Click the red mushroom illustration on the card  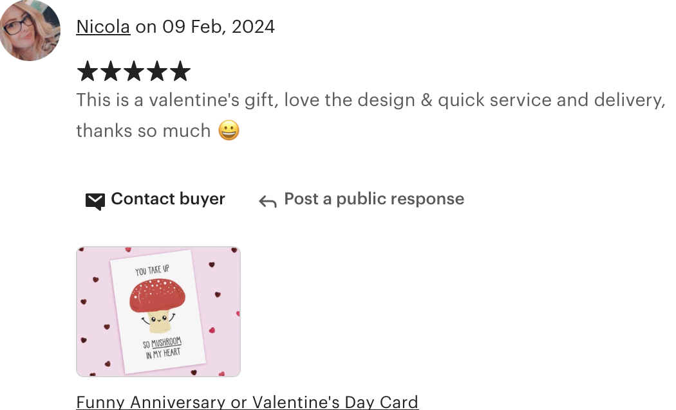point(157,305)
